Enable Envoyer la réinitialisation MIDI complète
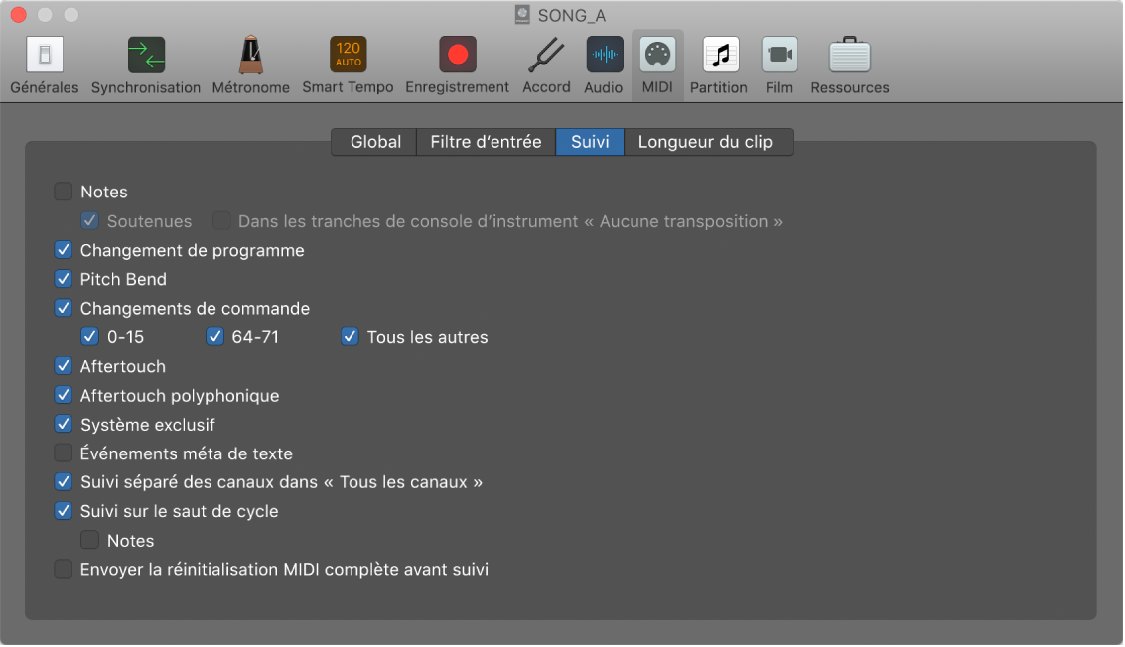 [64, 569]
